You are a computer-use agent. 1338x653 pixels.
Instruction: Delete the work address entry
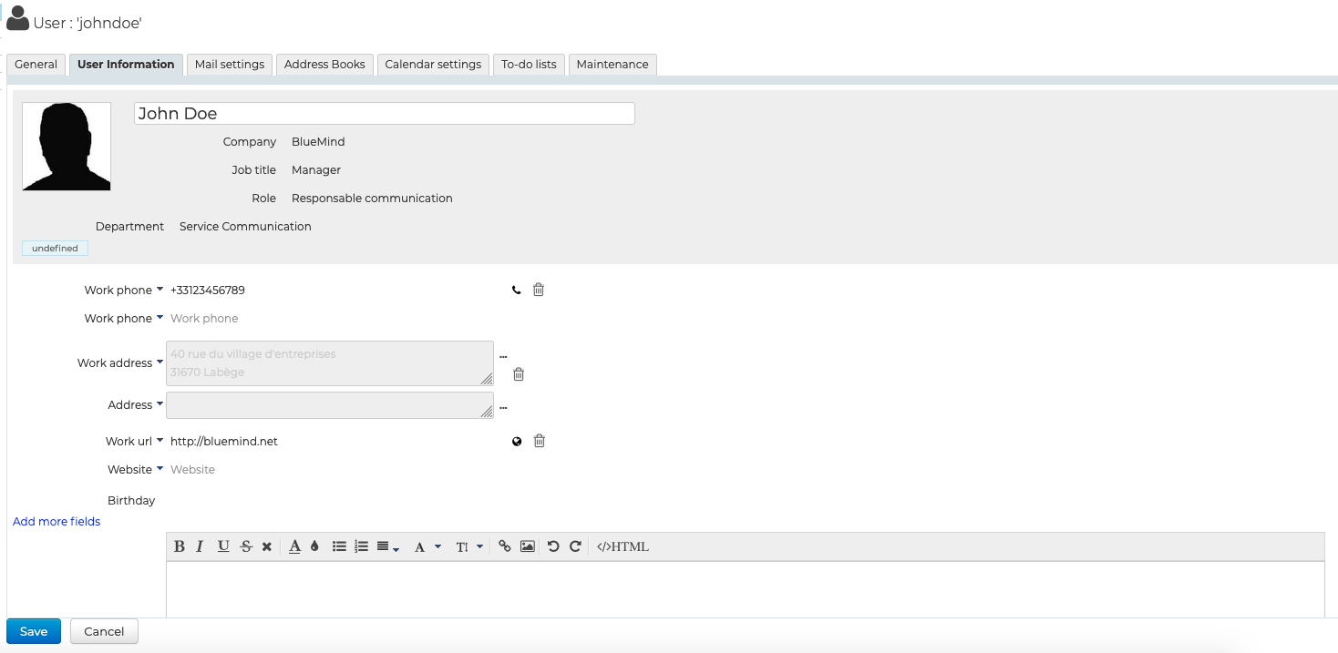tap(519, 373)
